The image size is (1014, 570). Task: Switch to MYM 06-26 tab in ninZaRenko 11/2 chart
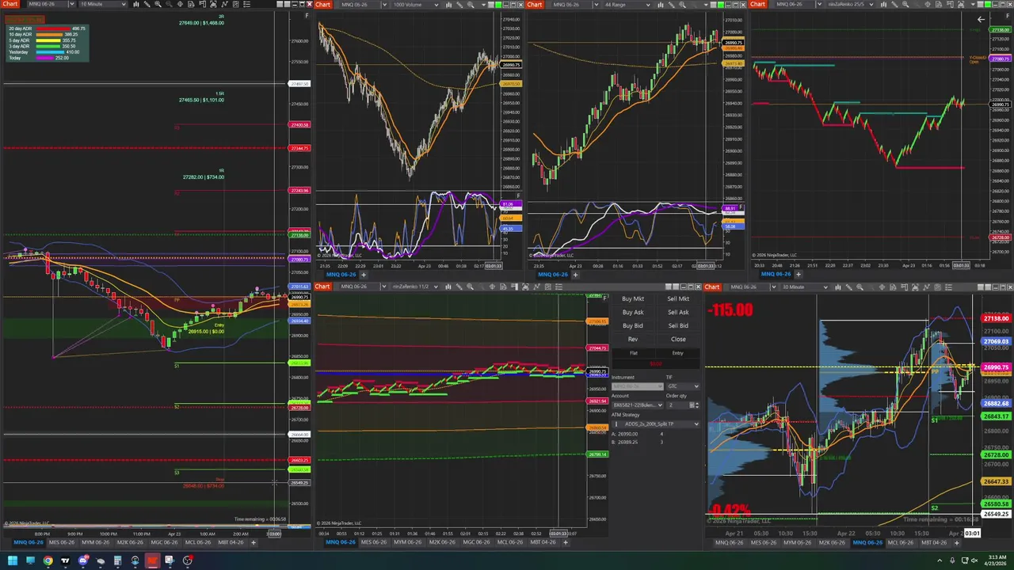pos(407,542)
